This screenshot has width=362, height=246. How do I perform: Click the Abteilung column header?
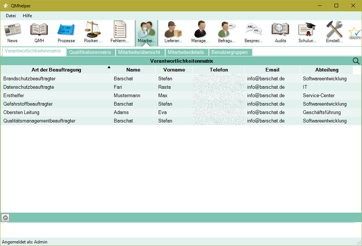point(327,70)
